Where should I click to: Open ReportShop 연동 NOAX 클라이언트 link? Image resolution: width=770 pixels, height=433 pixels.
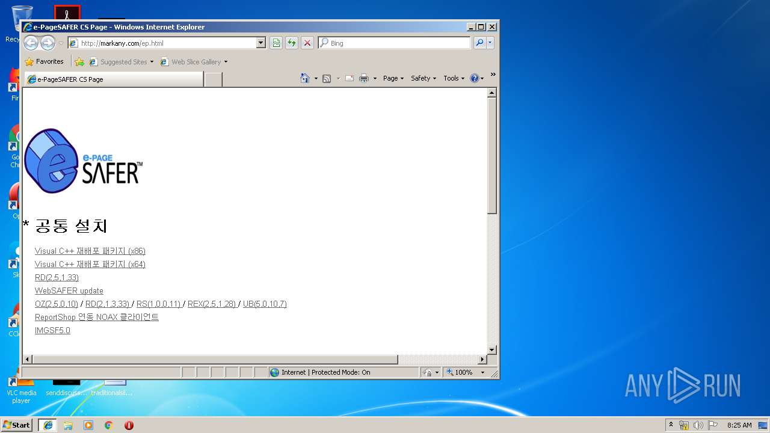tap(97, 317)
